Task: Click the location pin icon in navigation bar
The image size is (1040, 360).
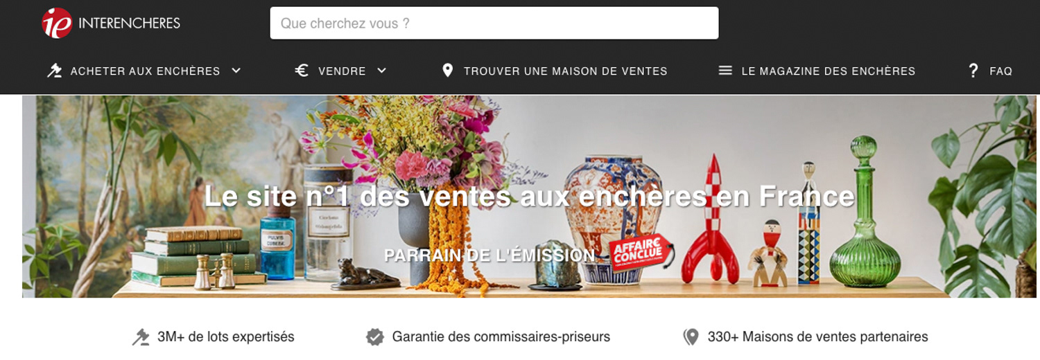Action: click(448, 71)
